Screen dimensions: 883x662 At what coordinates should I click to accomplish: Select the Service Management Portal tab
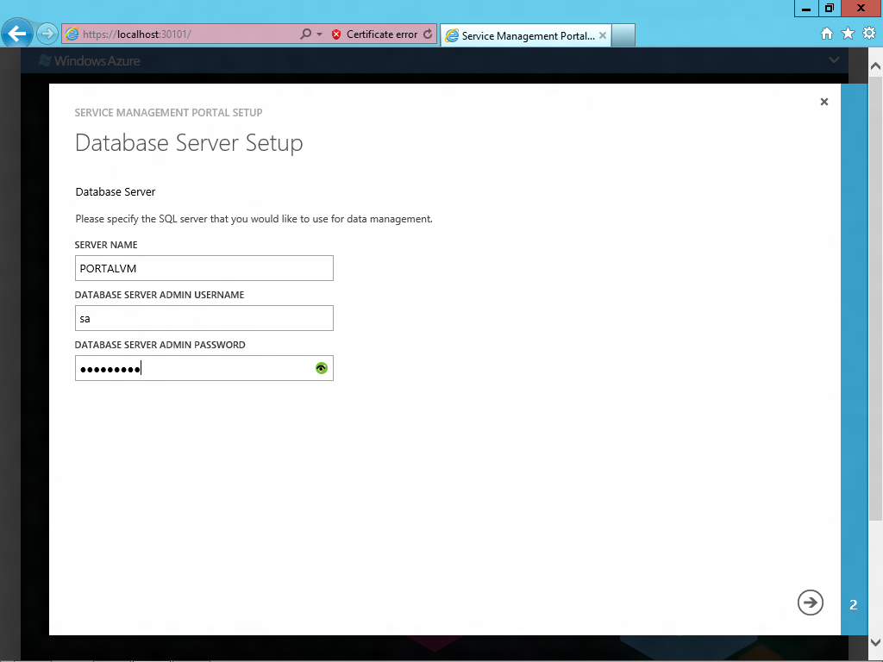[521, 35]
